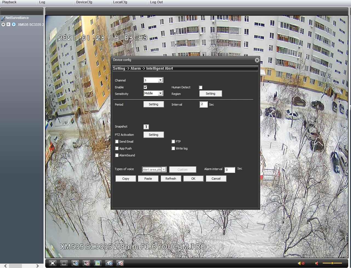Select the single-window view icon
The width and height of the screenshot is (351, 268).
64,263
